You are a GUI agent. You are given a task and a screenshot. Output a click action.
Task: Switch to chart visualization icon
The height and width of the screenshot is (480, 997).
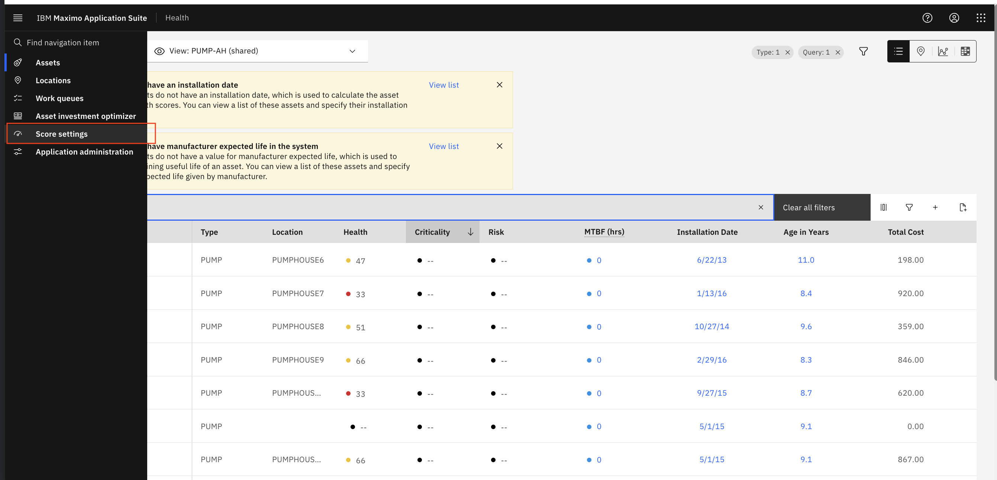tap(943, 51)
